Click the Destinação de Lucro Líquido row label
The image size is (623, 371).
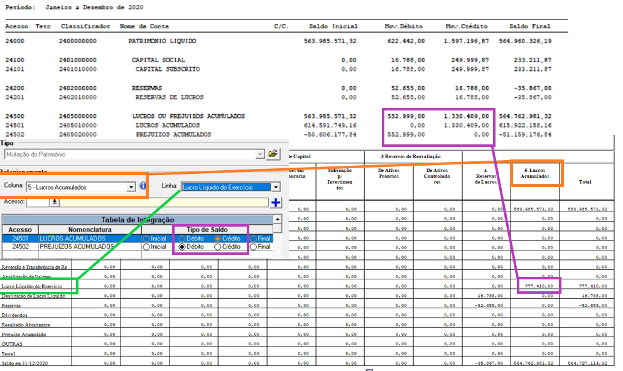[35, 295]
